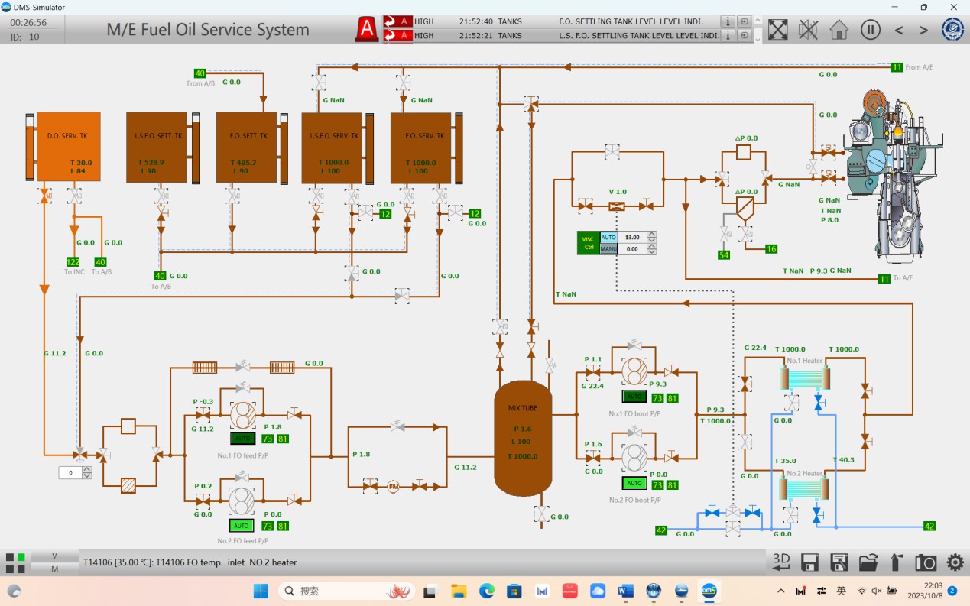The height and width of the screenshot is (606, 970).
Task: Click the red alarm acknowledge A icon
Action: 368,29
